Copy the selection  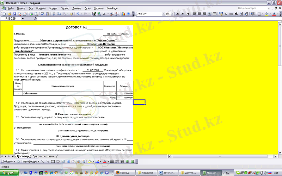coord(59,14)
